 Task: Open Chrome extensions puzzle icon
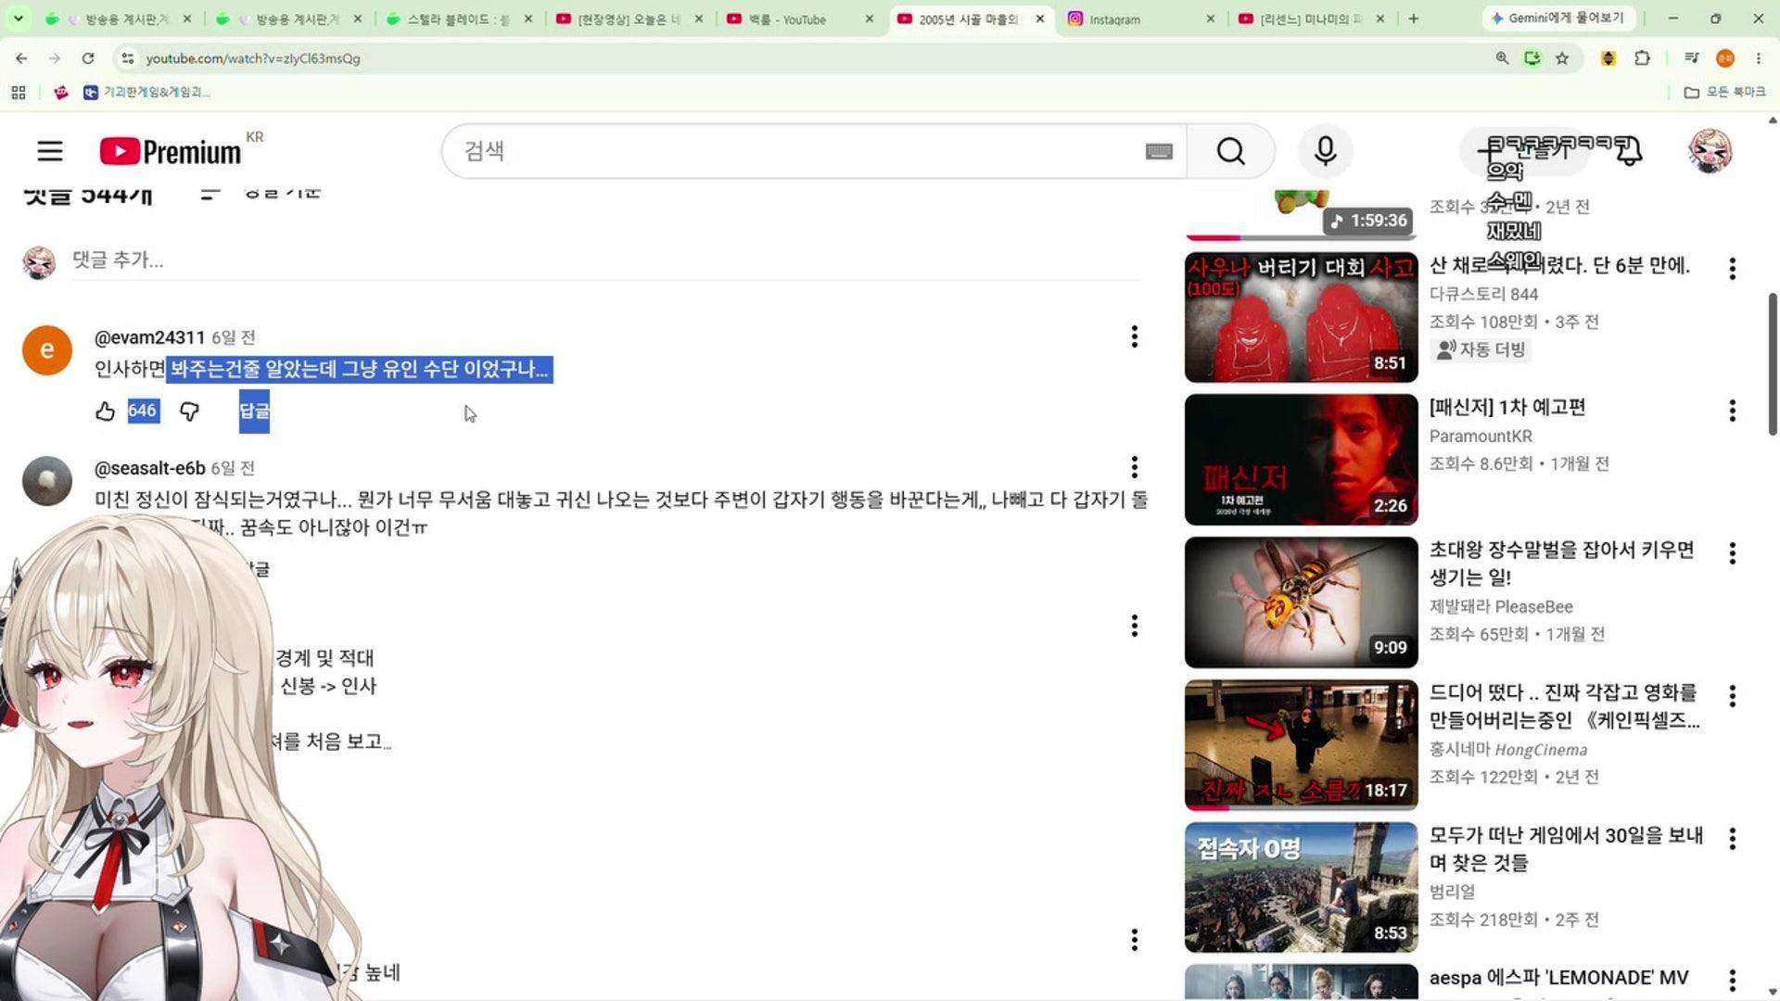[x=1642, y=58]
